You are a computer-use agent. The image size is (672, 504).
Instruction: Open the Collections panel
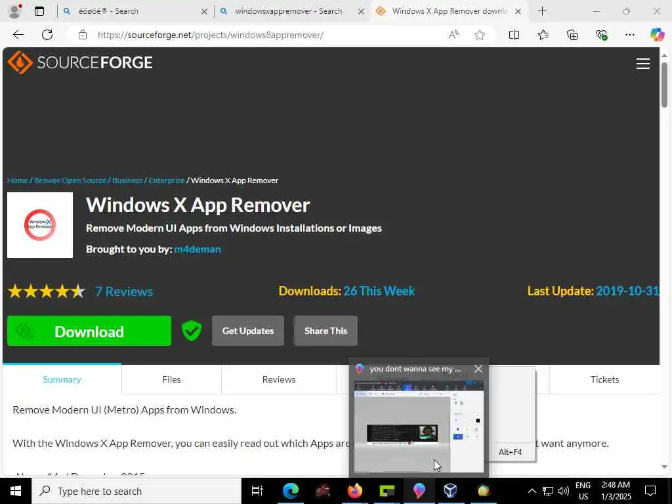pyautogui.click(x=572, y=35)
